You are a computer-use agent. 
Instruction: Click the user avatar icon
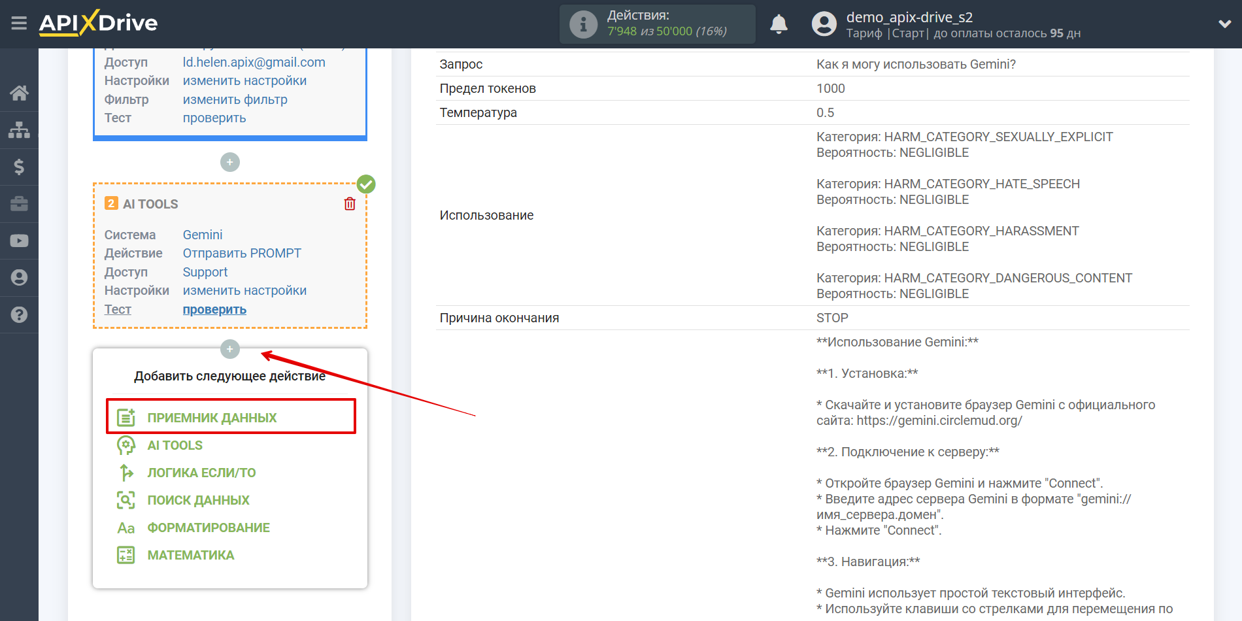[x=824, y=24]
